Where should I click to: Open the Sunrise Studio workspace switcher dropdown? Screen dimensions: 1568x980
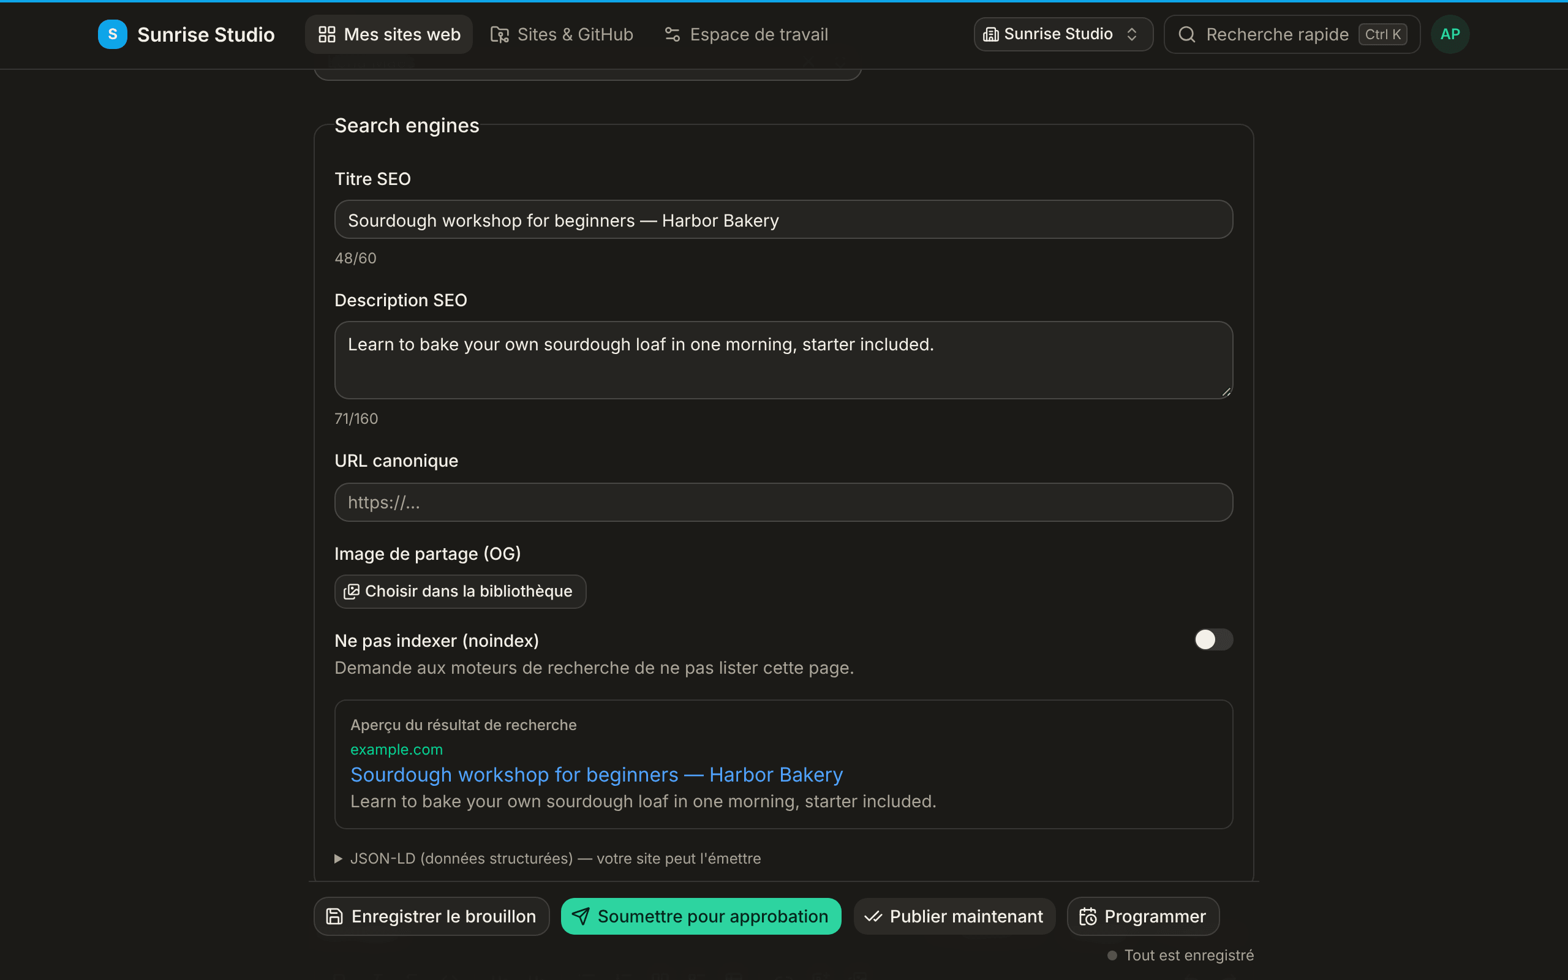pos(1063,34)
